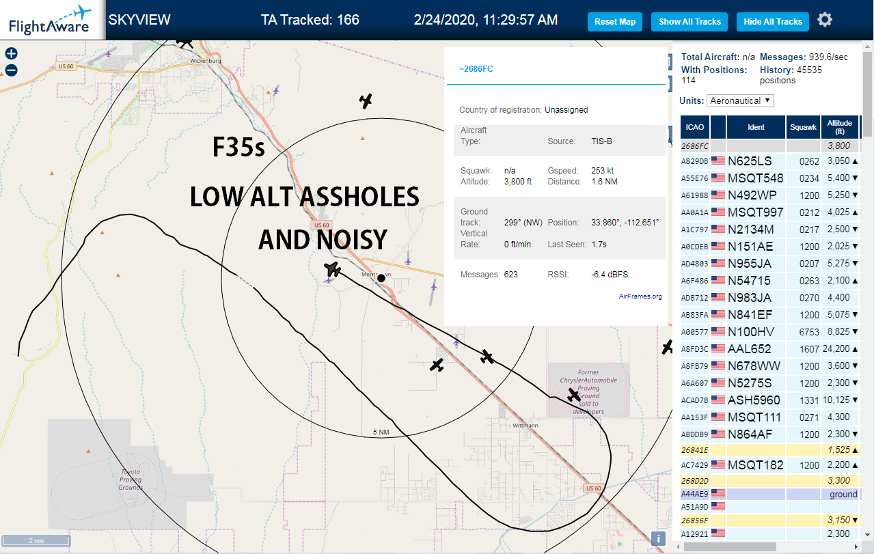
Task: Select the N5275S aircraft row
Action: [x=770, y=383]
